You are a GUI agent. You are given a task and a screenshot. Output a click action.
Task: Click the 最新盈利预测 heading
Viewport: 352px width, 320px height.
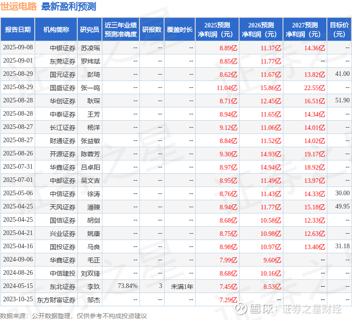click(69, 6)
